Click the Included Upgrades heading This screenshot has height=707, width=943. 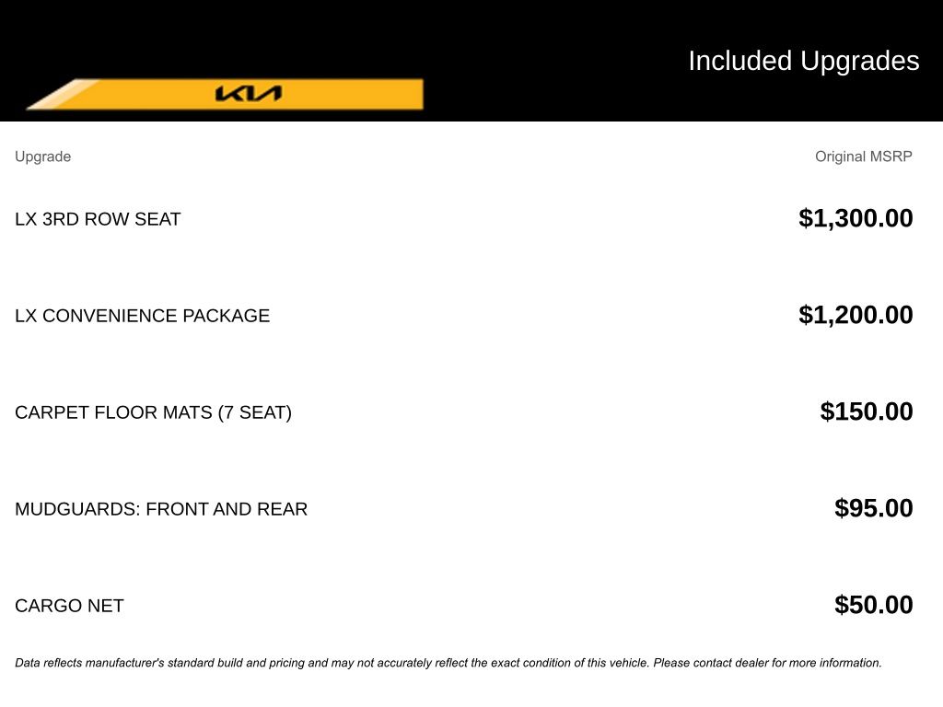[803, 61]
